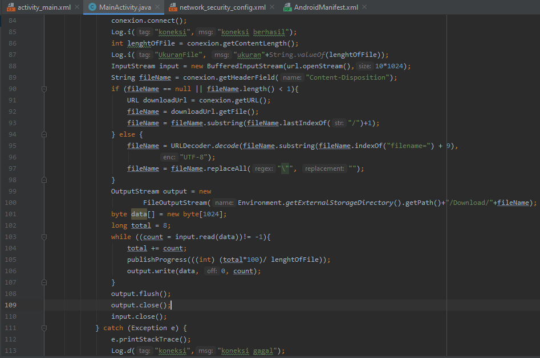Image resolution: width=540 pixels, height=358 pixels.
Task: Click long total declaration on line 102
Action: point(131,225)
